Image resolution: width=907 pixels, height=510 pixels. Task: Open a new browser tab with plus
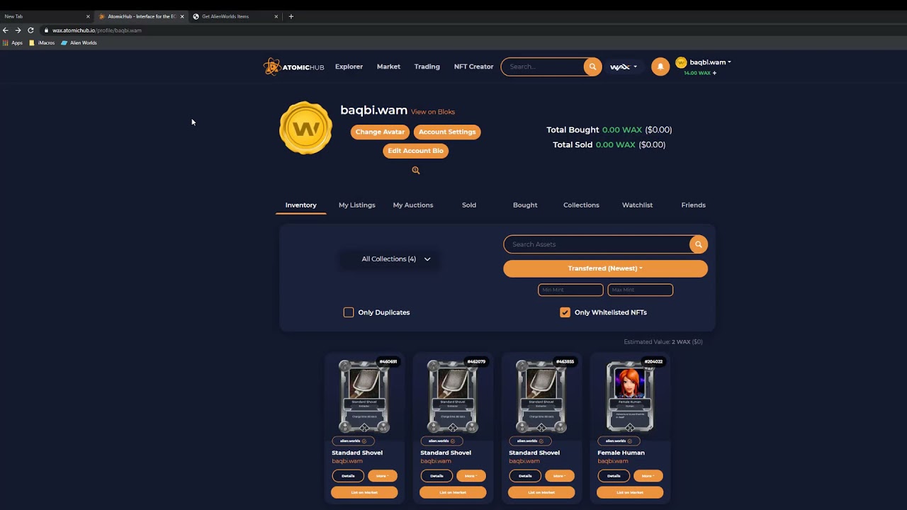(291, 16)
